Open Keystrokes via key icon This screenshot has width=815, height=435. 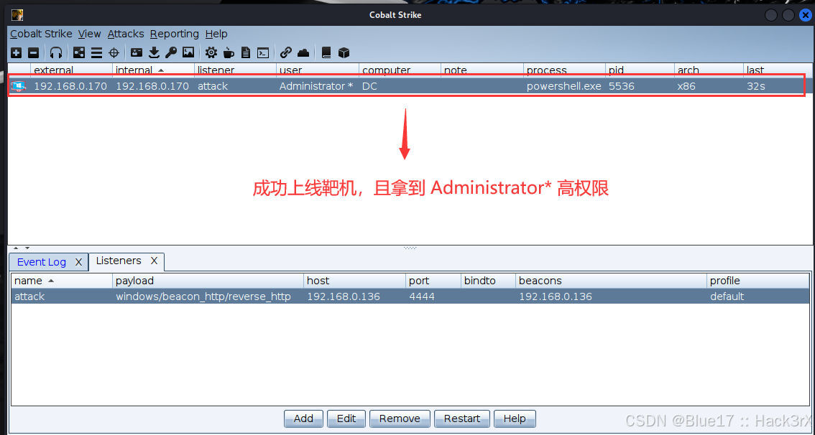pos(171,52)
